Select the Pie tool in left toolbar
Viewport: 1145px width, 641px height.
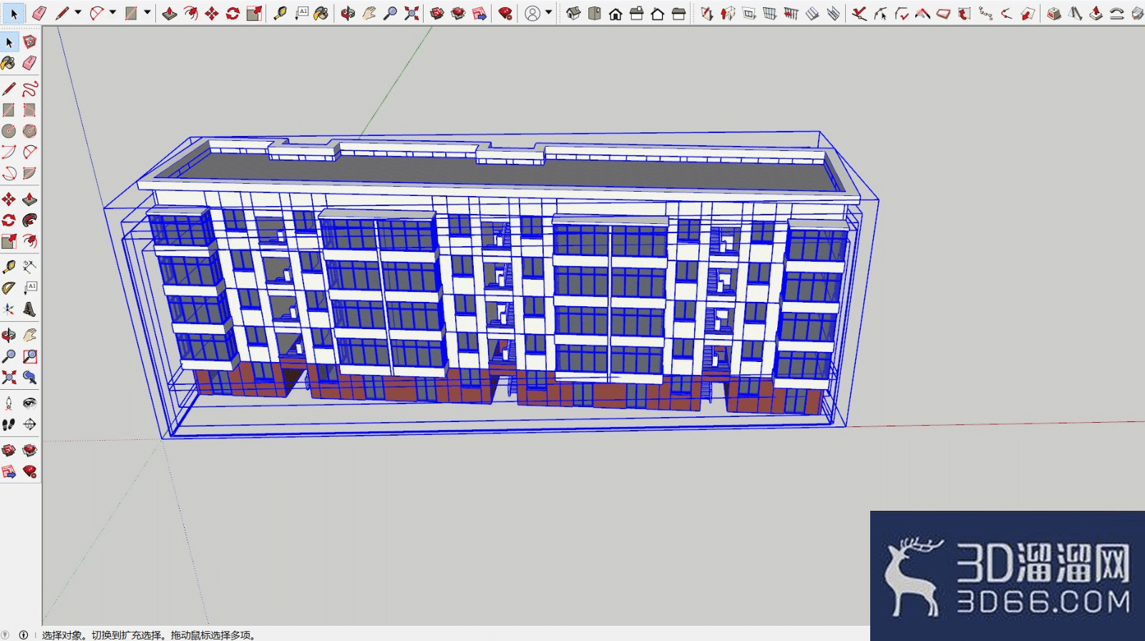(x=29, y=173)
